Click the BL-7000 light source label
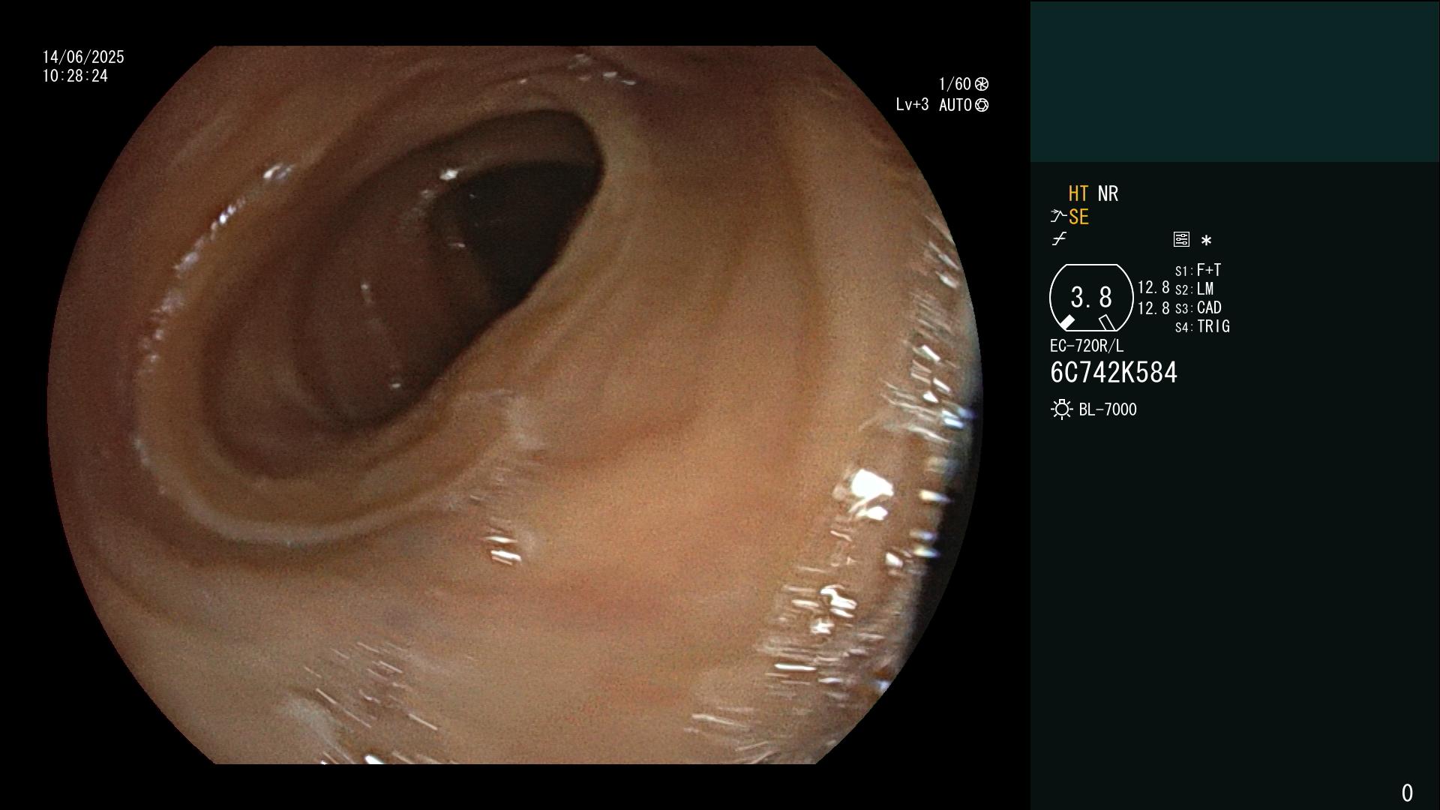The width and height of the screenshot is (1440, 810). click(1108, 410)
